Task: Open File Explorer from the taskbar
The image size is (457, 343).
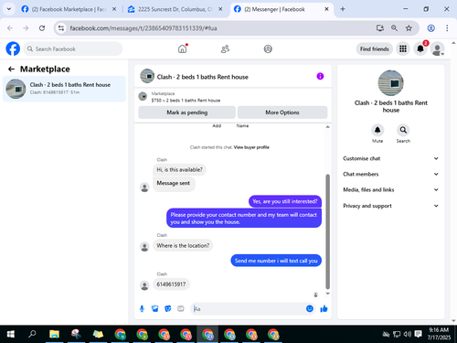Action: coord(54,334)
